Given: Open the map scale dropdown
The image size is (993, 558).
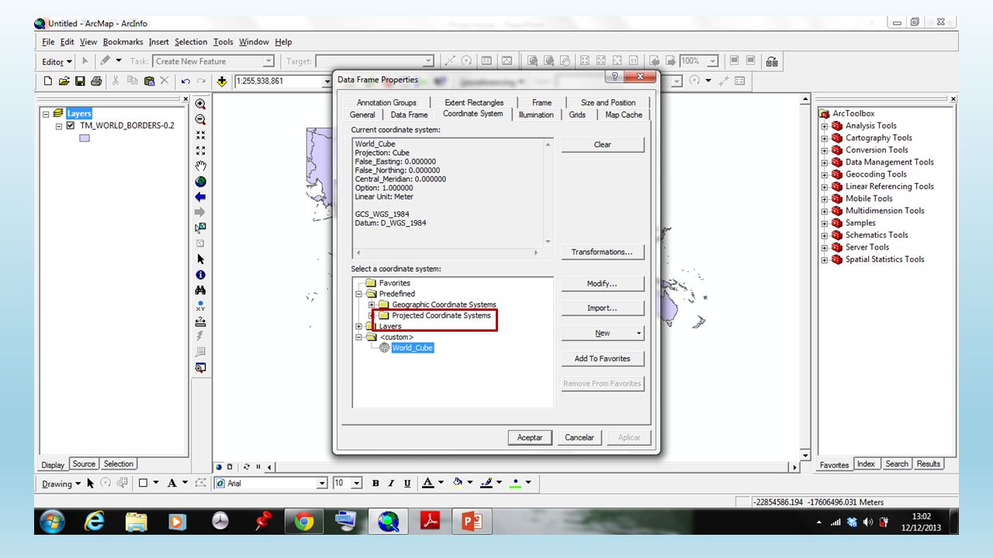Looking at the screenshot, I should [x=327, y=81].
